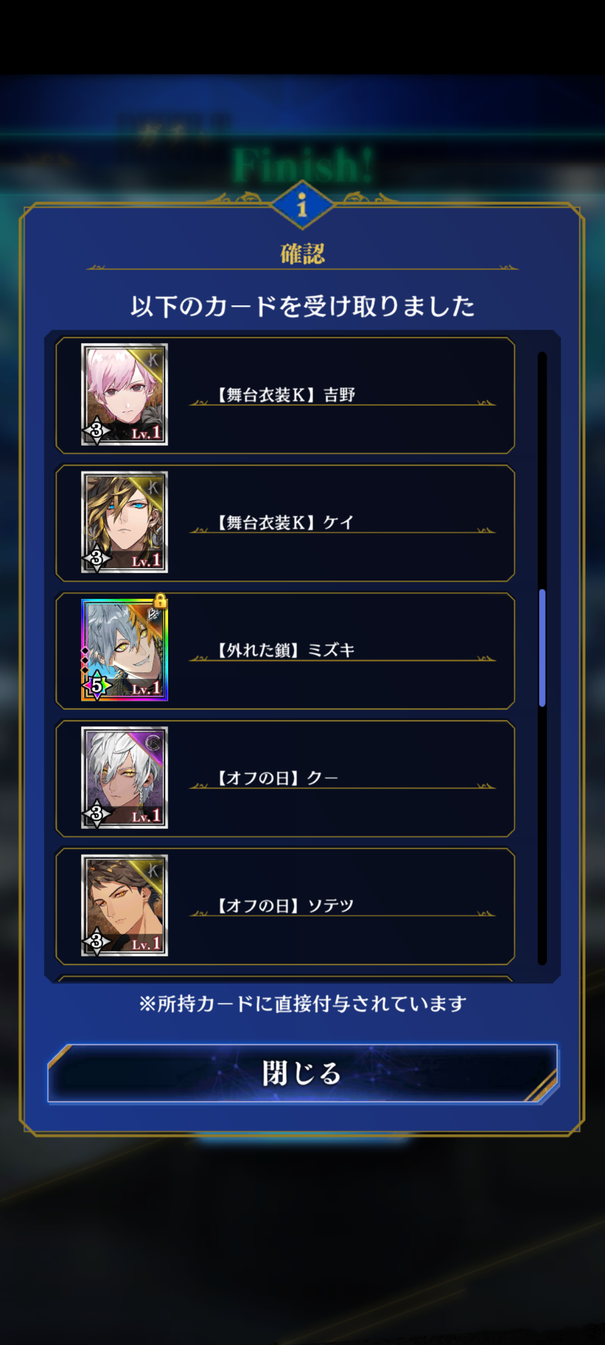The height and width of the screenshot is (1345, 605).
Task: Open the ケイ card portrait
Action: 124,522
